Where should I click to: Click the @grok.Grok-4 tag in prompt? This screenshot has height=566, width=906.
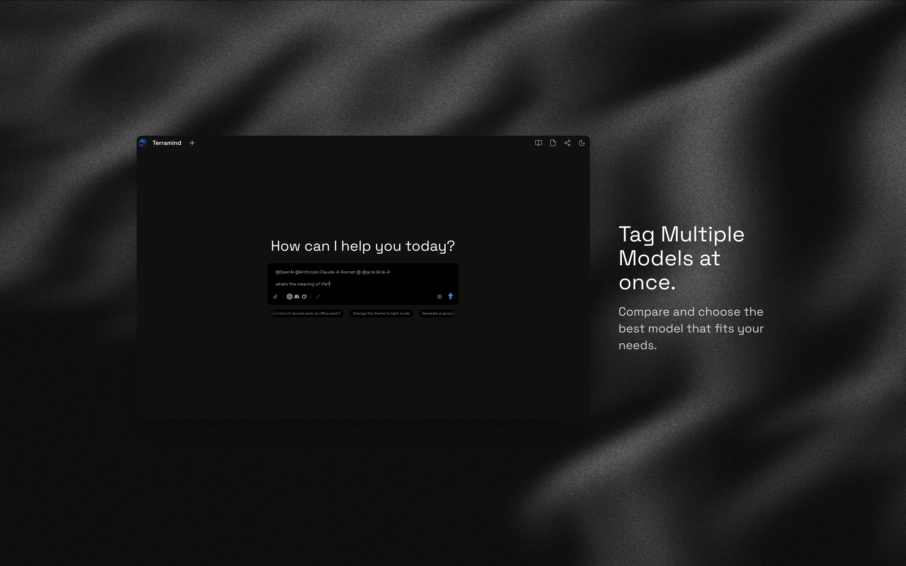pos(375,272)
